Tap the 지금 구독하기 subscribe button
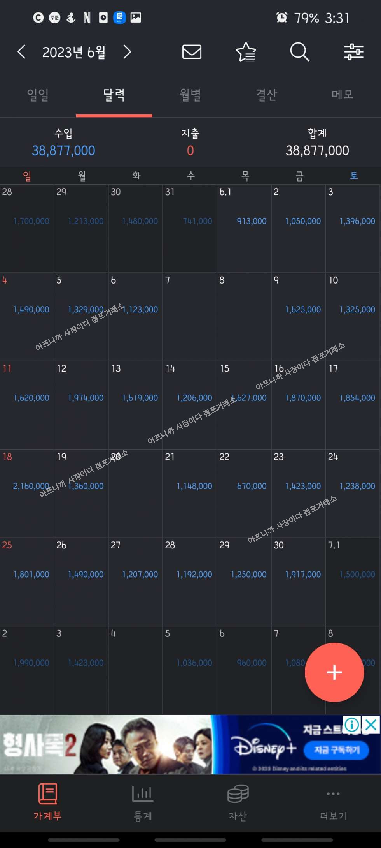The image size is (381, 848). pos(336,750)
